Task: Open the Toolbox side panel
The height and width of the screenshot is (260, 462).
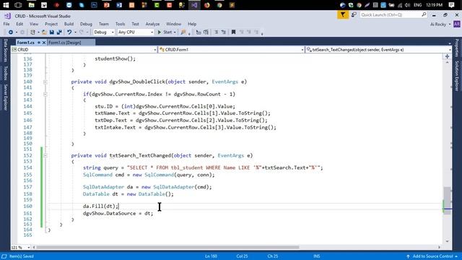Action: click(5, 73)
